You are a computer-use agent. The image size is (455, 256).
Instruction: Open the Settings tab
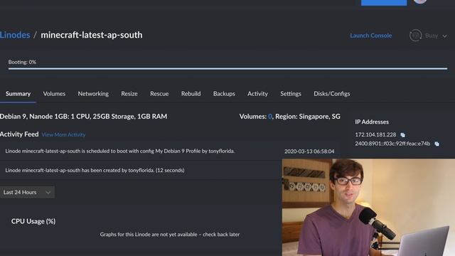tap(291, 94)
